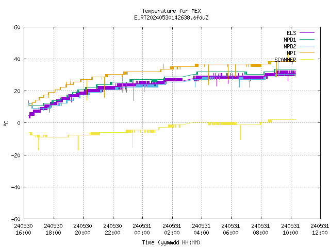Click the purple ELS legend line sample
330x247 pixels.
307,33
